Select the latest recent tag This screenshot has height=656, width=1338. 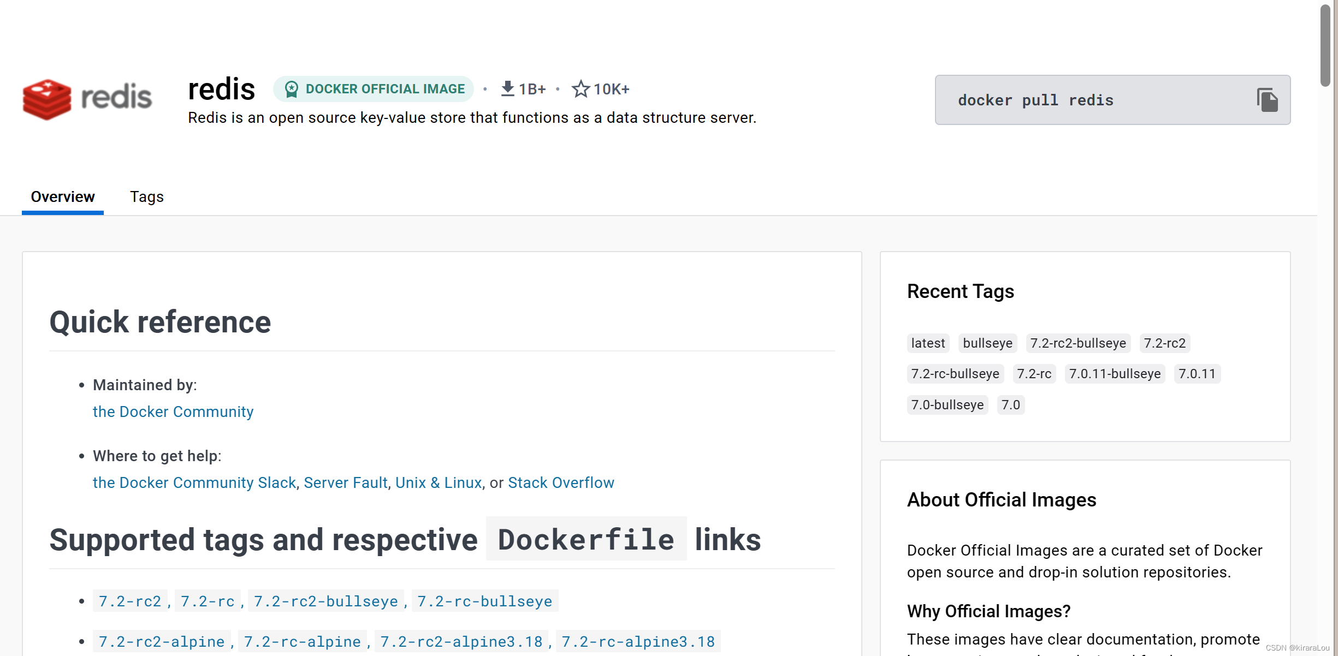point(928,343)
